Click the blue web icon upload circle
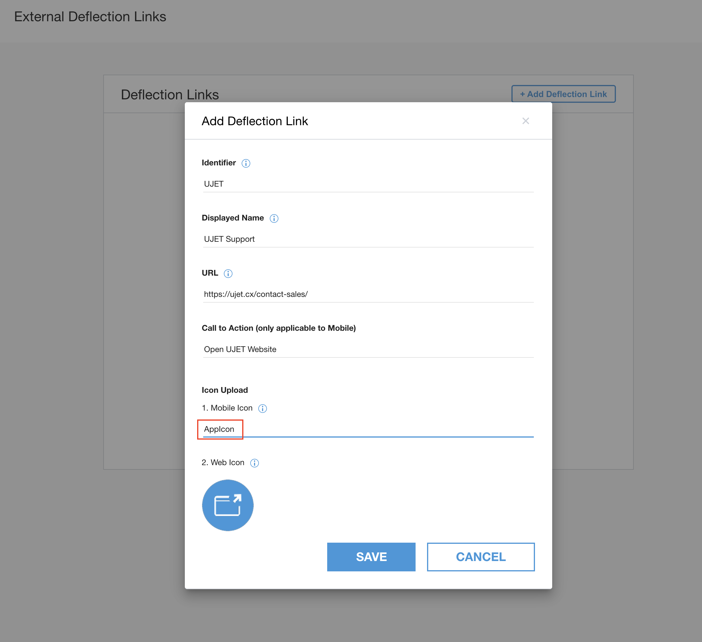The image size is (702, 642). pos(228,505)
